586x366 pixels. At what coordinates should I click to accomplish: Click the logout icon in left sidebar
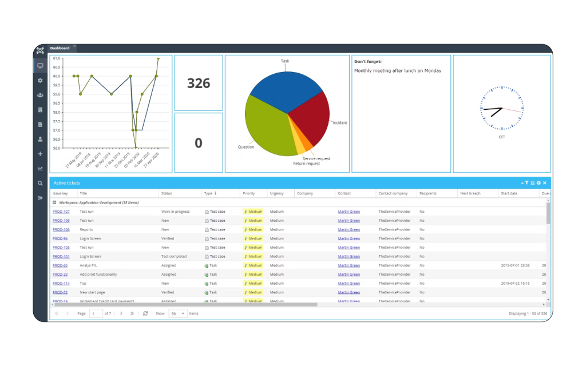(x=40, y=198)
